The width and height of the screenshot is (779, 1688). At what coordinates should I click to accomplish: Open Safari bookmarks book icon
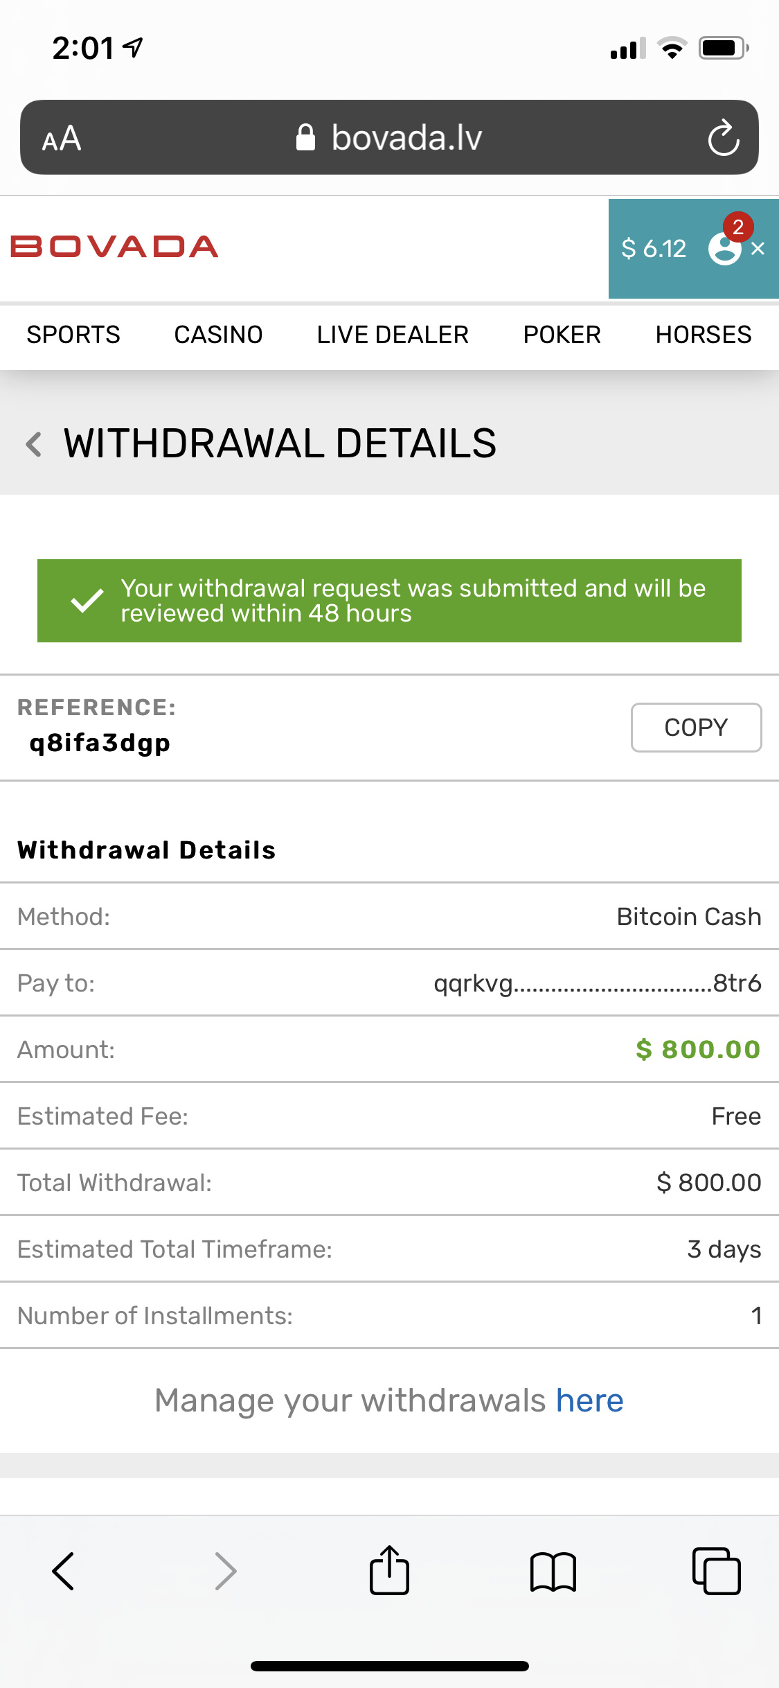[553, 1571]
